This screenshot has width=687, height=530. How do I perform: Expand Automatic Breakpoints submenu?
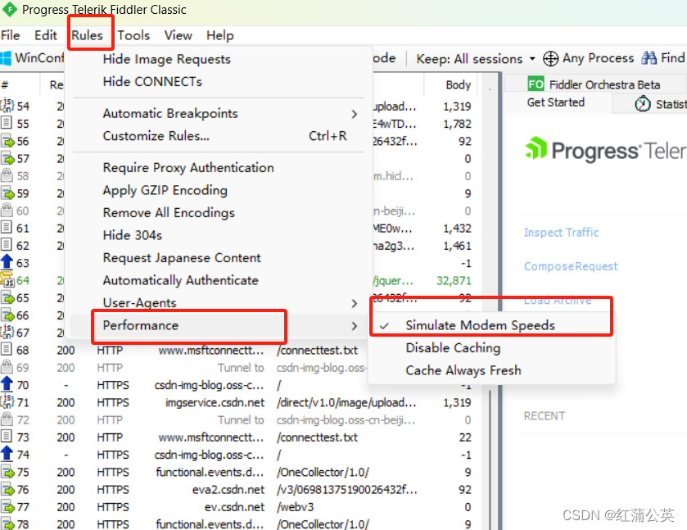[218, 114]
